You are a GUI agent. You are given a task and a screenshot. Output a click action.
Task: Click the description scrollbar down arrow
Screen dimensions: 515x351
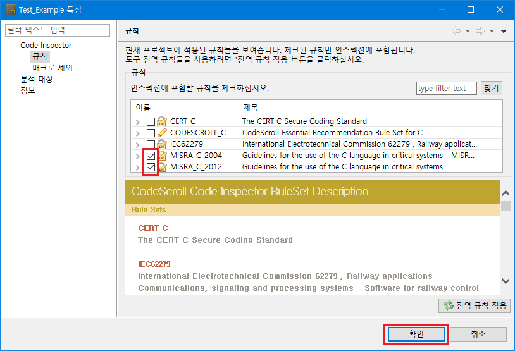click(x=506, y=281)
